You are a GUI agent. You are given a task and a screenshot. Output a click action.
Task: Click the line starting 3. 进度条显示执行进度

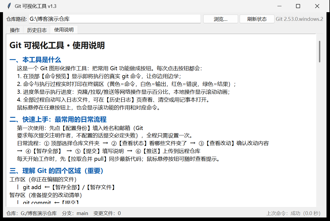coord(123,92)
